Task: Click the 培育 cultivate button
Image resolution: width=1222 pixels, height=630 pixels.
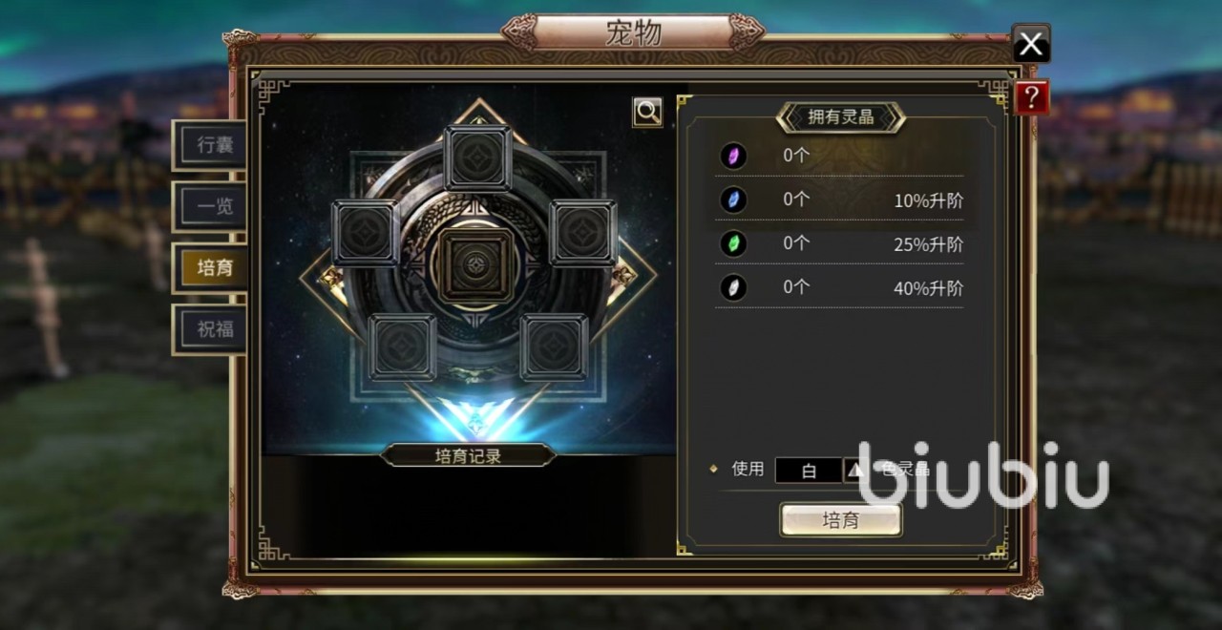Action: 841,520
